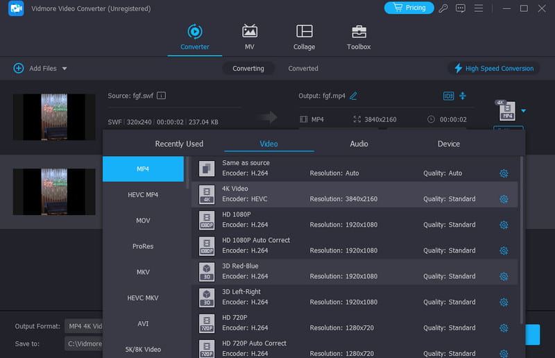This screenshot has width=555, height=358.
Task: Switch to the Audio tab
Action: [x=359, y=144]
